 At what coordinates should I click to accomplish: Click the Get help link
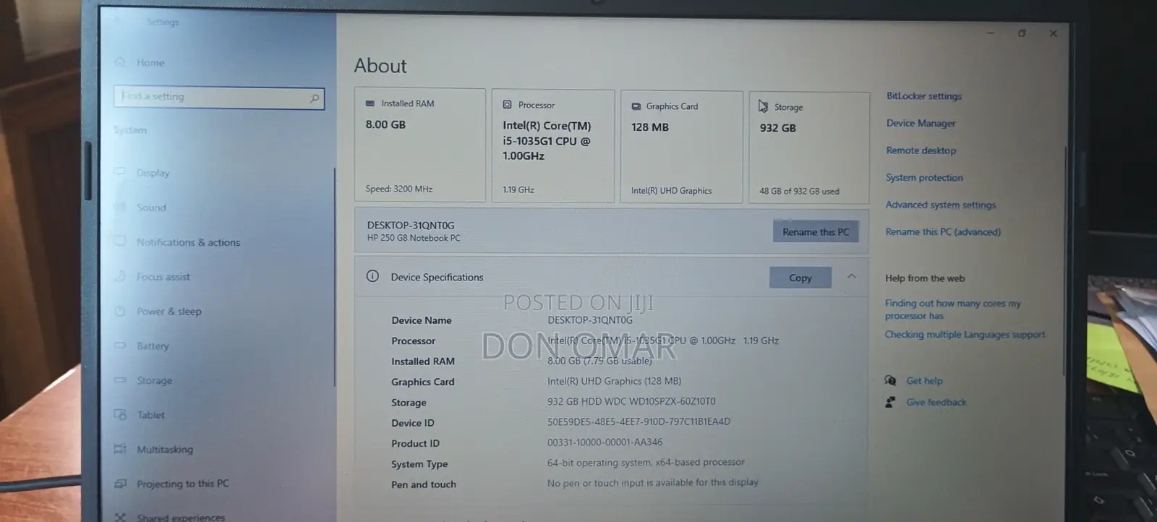924,381
